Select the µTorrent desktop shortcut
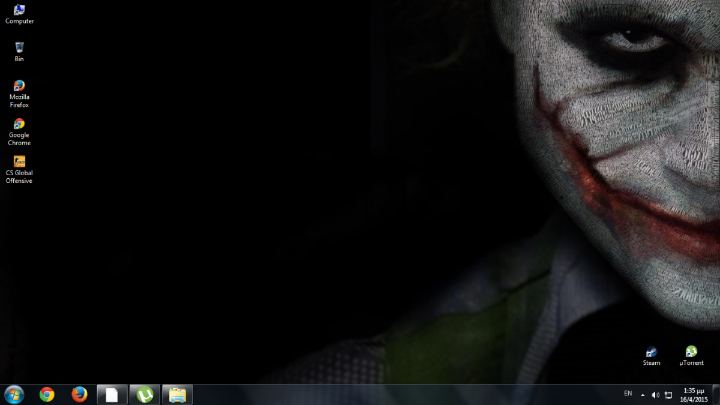The height and width of the screenshot is (405, 720). tap(691, 356)
